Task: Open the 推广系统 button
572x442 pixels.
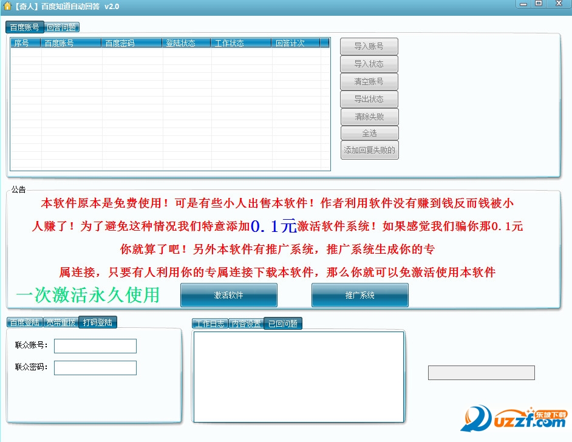Action: pyautogui.click(x=359, y=295)
